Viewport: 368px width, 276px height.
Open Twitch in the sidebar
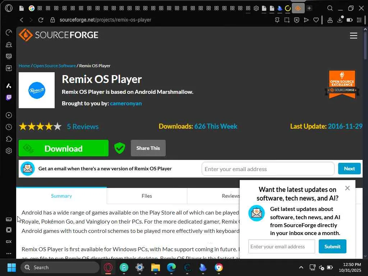pyautogui.click(x=9, y=97)
